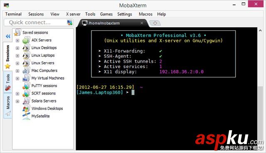
Task: Click the Quick connect computers icon
Action: click(x=70, y=22)
